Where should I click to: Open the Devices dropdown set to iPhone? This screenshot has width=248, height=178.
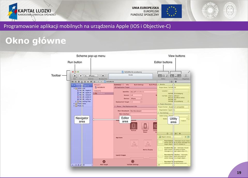(136, 99)
